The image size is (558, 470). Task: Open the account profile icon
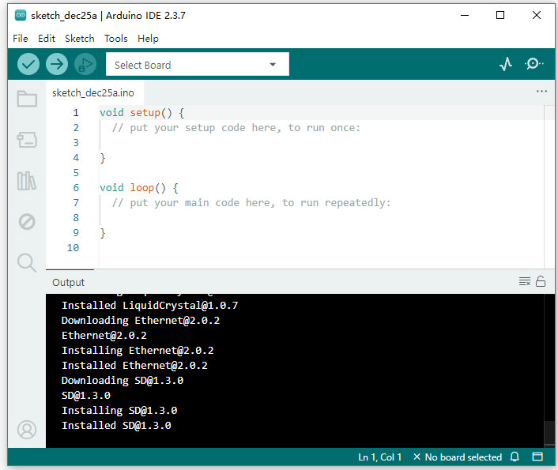point(27,430)
